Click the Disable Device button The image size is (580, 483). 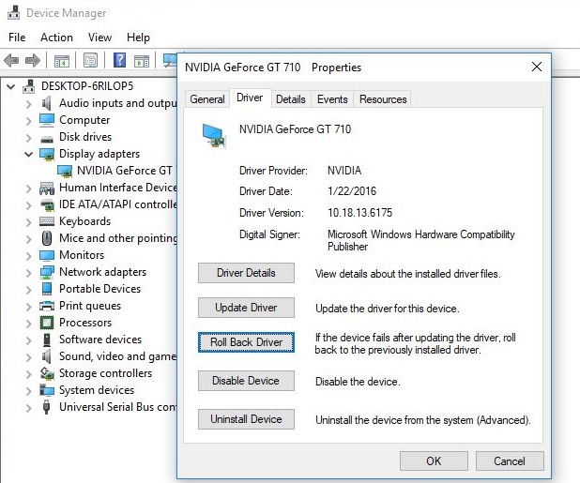click(x=246, y=381)
